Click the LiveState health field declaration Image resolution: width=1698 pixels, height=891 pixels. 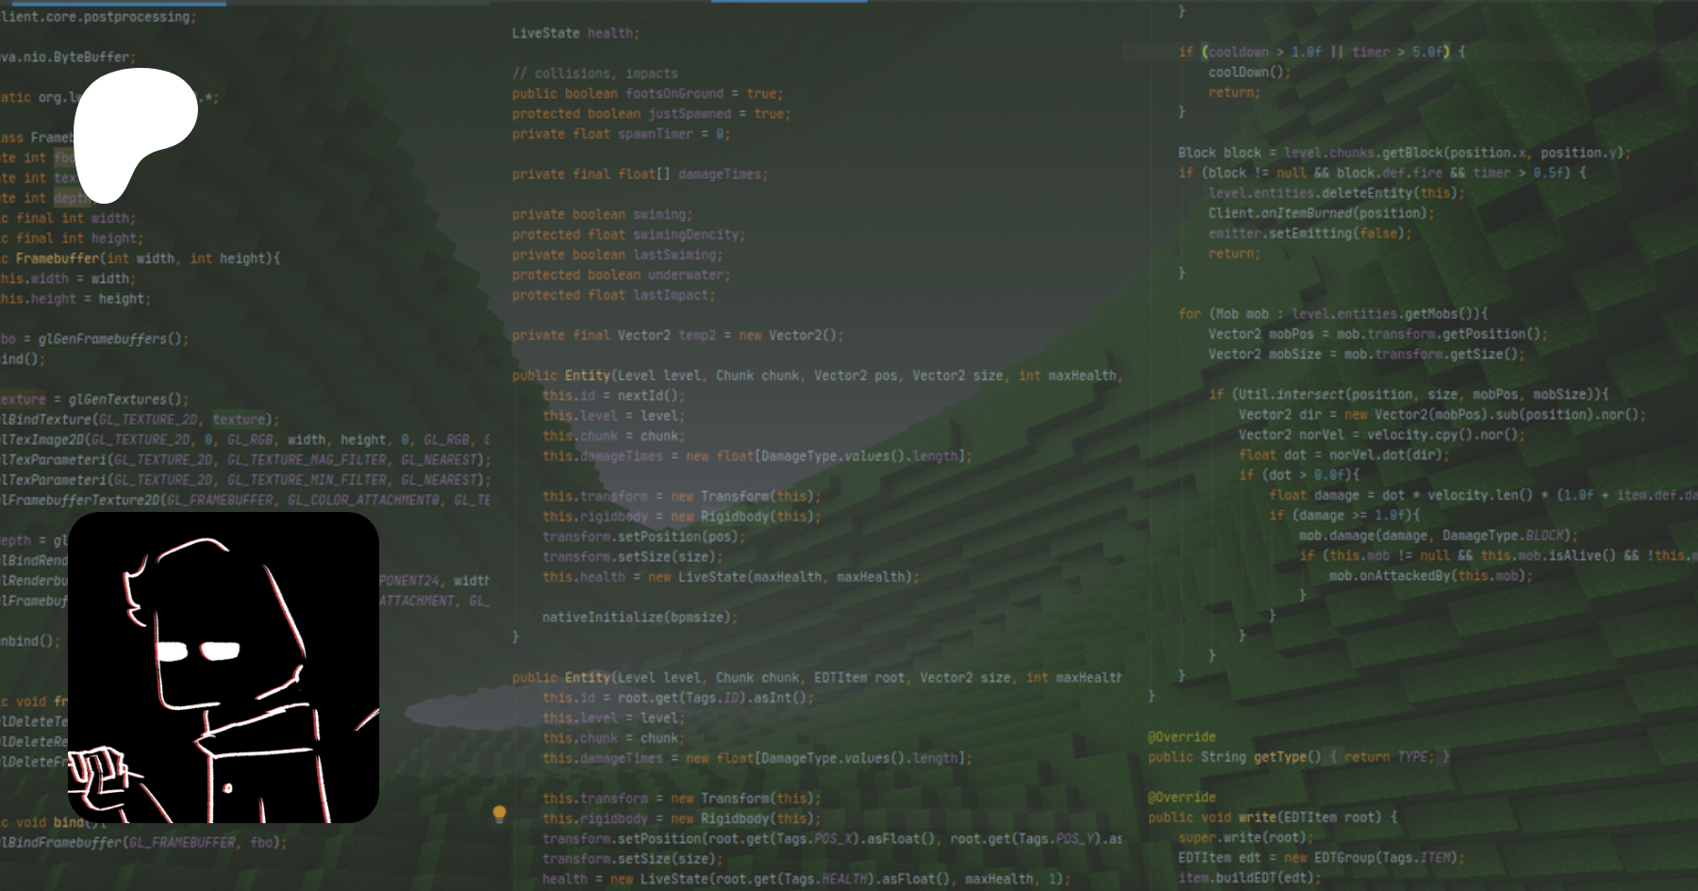pyautogui.click(x=575, y=33)
